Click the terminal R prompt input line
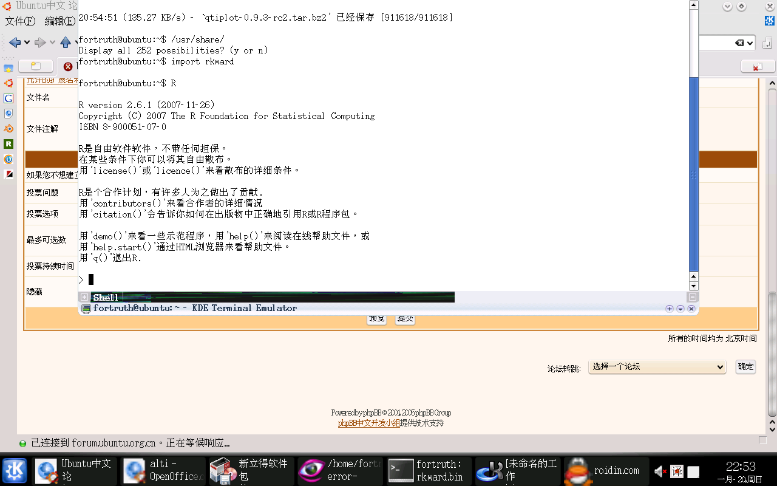 coord(384,279)
